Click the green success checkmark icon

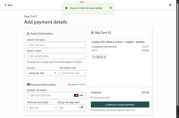[x=66, y=8]
